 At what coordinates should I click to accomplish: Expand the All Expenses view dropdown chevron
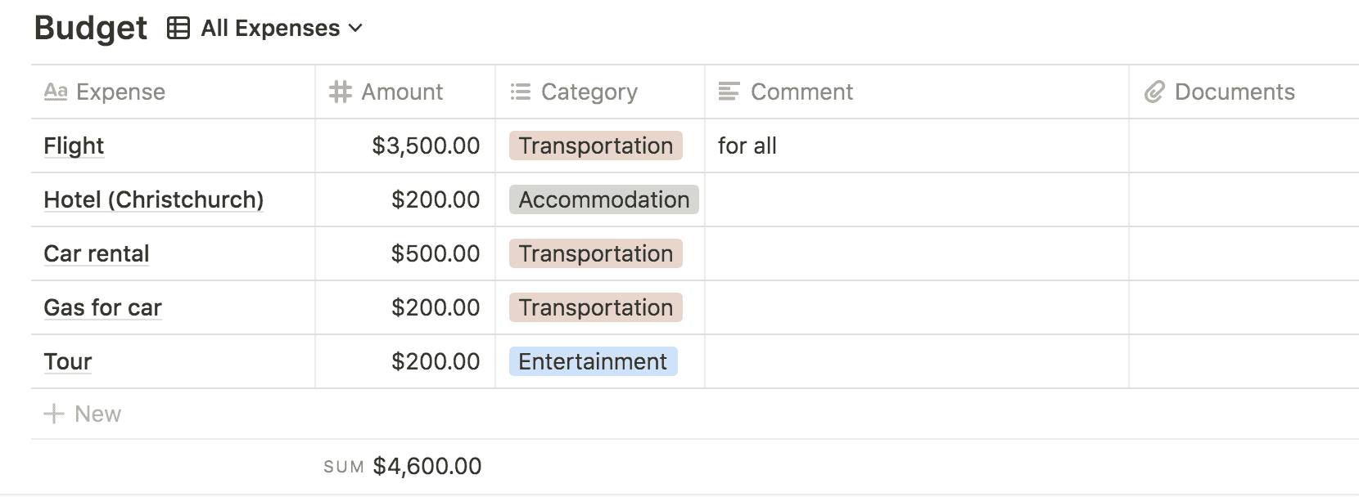(355, 29)
